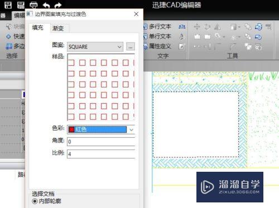This screenshot has width=279, height=208.
Task: Click the 多边 polygon tool in left ribbon
Action: coord(15,46)
